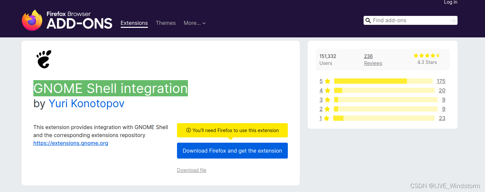
Task: Open author Yuri Konotopov's page
Action: [x=86, y=104]
